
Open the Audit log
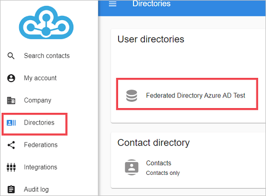coord(36,190)
